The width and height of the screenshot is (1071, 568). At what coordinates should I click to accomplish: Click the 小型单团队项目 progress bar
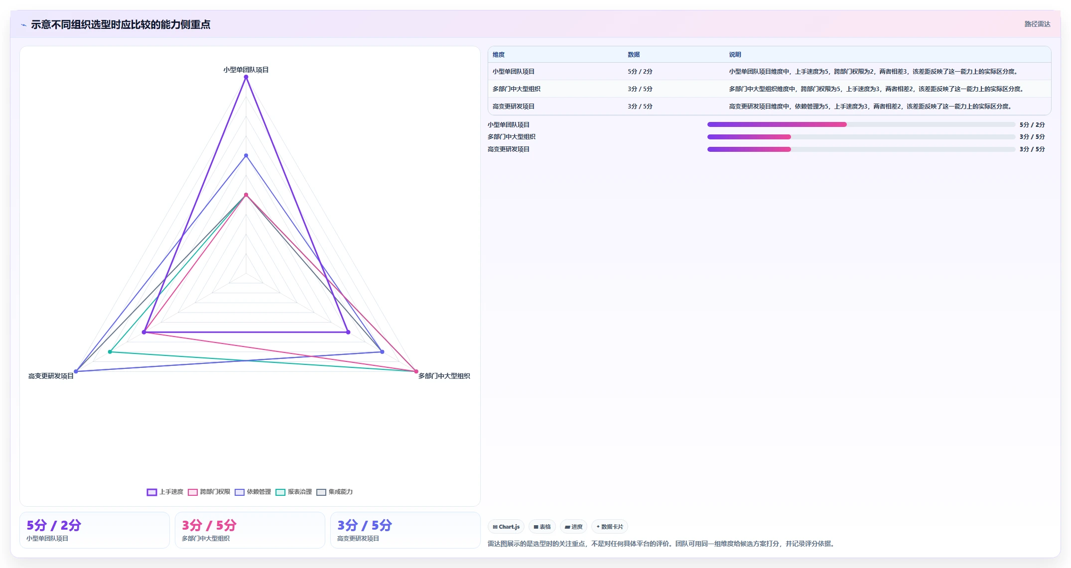tap(861, 124)
